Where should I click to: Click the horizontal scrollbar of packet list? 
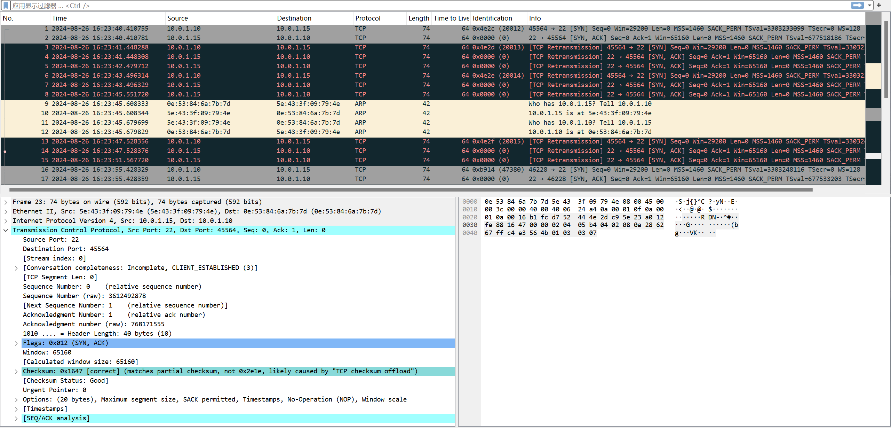411,190
